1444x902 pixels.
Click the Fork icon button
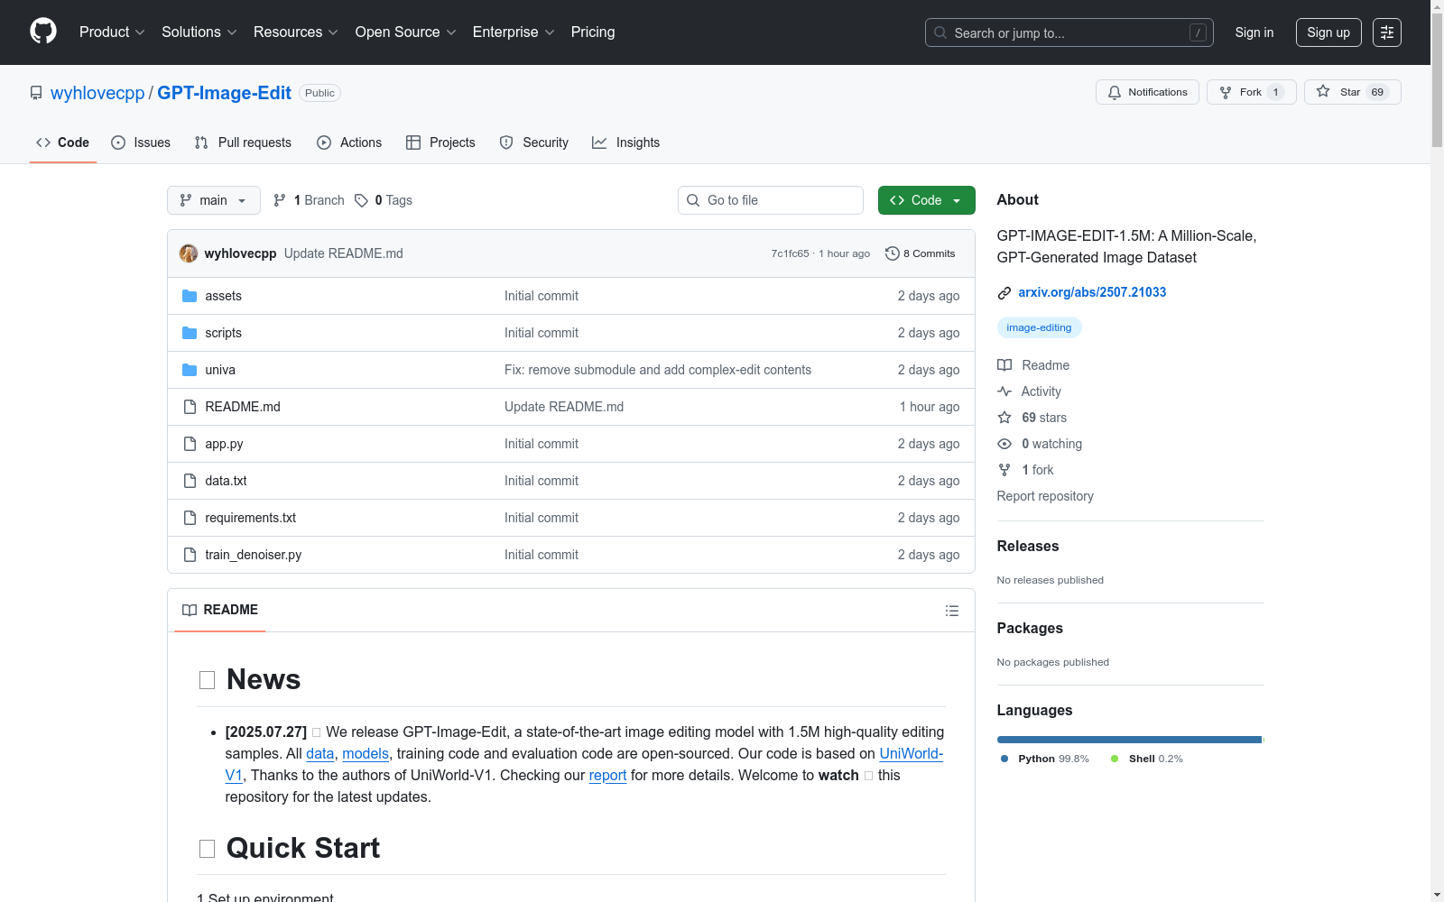point(1226,92)
